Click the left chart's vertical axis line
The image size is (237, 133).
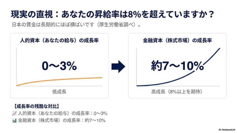[16, 67]
